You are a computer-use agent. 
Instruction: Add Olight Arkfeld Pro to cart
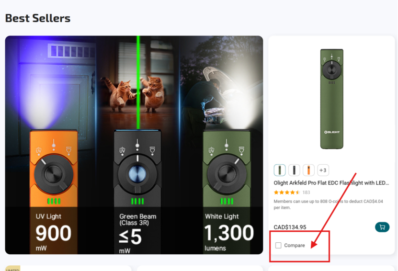tap(382, 227)
